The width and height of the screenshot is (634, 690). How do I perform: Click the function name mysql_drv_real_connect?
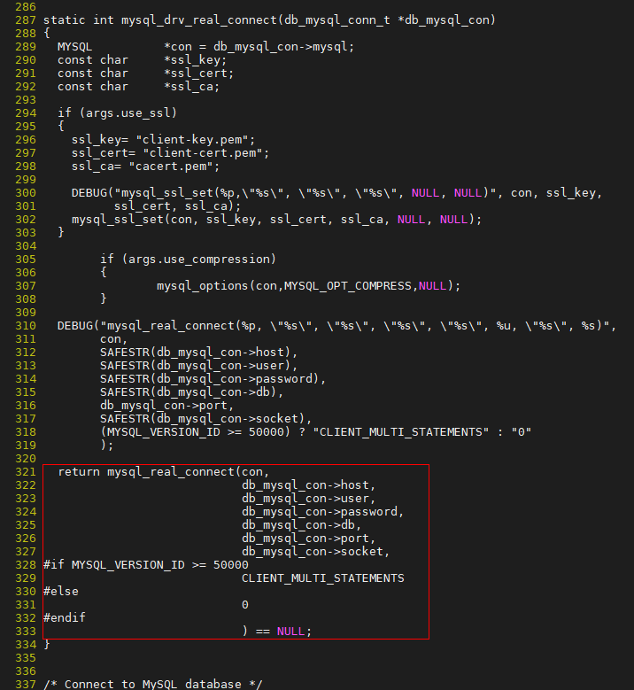pos(199,20)
